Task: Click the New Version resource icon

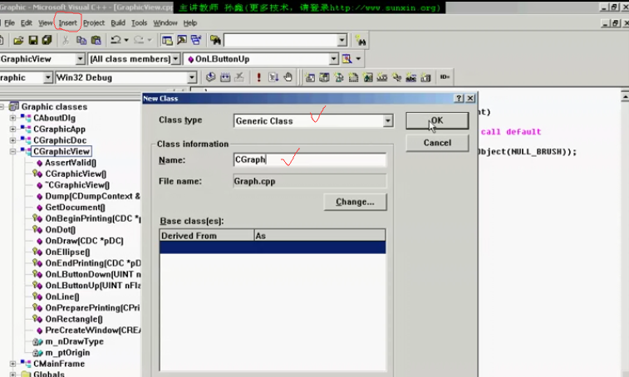Action: pyautogui.click(x=425, y=77)
